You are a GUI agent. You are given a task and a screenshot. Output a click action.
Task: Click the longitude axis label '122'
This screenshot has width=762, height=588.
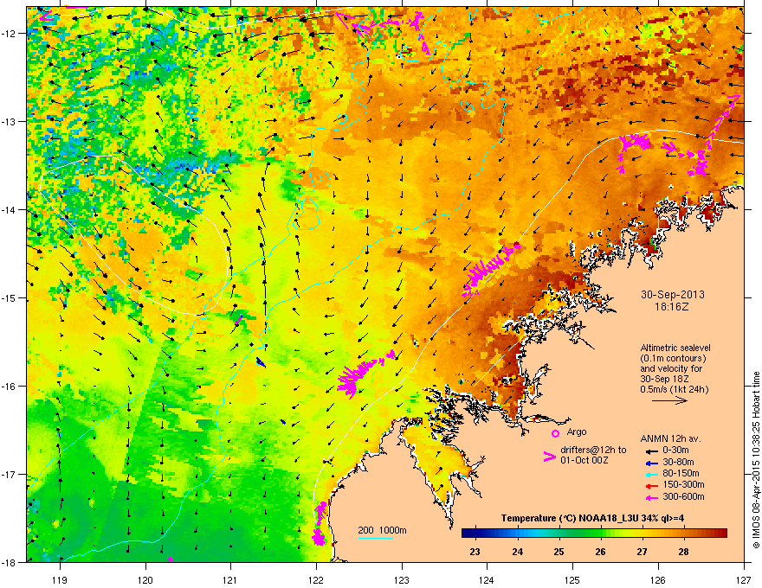[316, 579]
